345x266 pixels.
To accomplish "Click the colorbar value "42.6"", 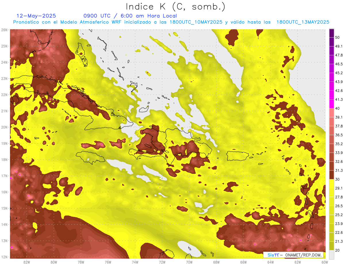I will [339, 91].
